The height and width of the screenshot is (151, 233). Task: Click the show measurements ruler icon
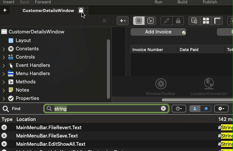[217, 21]
